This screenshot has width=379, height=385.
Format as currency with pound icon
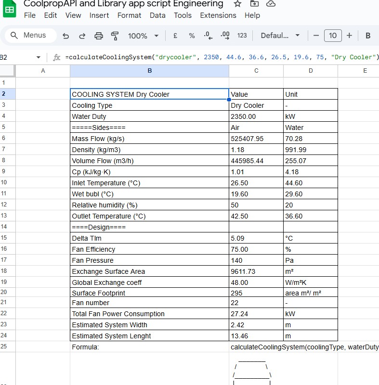[175, 36]
